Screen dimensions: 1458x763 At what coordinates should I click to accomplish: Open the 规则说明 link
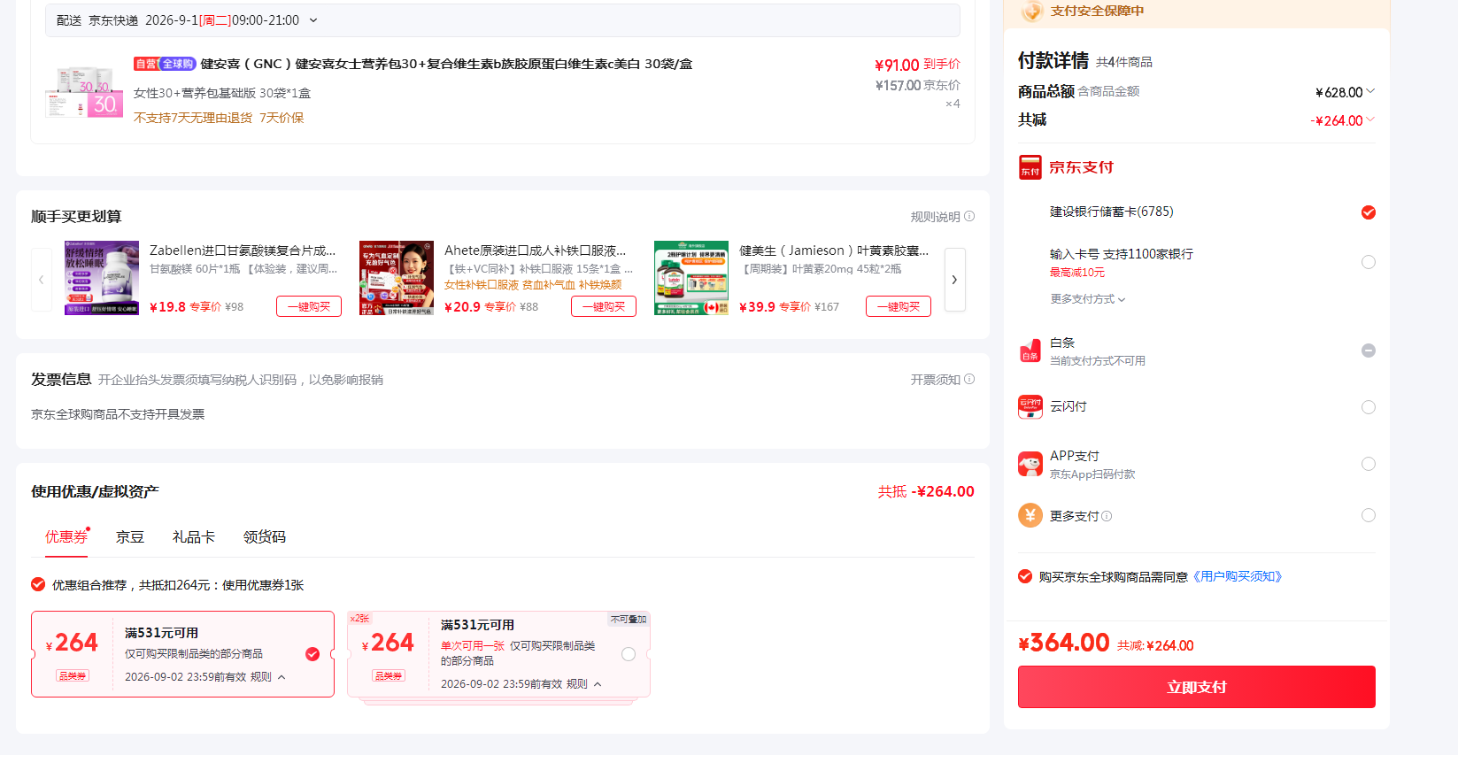coord(936,217)
